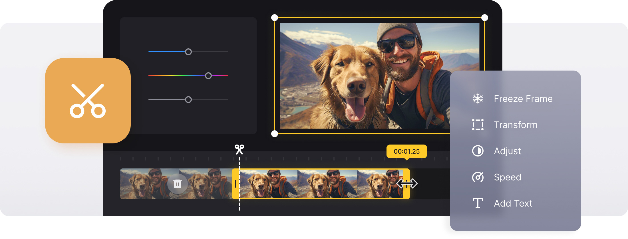Choose the Transform menu entry
Image resolution: width=628 pixels, height=239 pixels.
(x=515, y=125)
